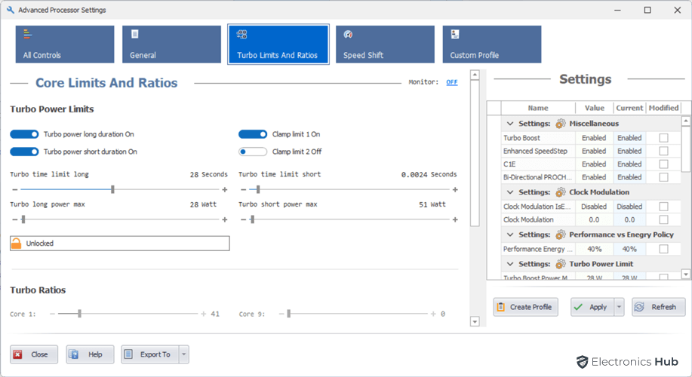Viewport: 692px width, 377px height.
Task: Check Modified box for Bi-Directional PROCH
Action: (x=663, y=177)
